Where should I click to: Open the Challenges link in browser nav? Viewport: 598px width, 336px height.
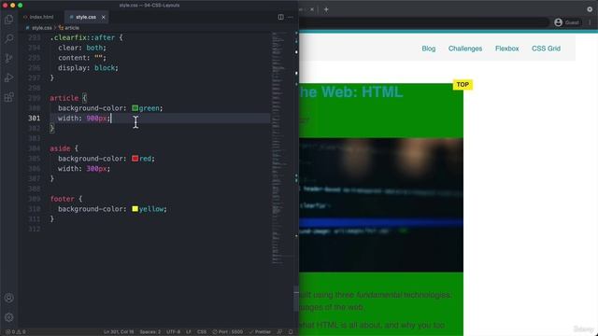coord(465,49)
